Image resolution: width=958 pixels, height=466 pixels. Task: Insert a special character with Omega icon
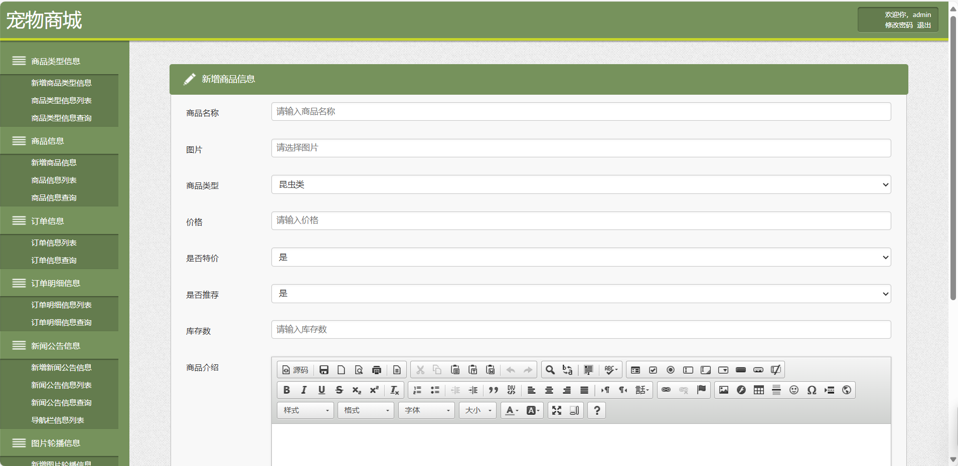pos(812,390)
